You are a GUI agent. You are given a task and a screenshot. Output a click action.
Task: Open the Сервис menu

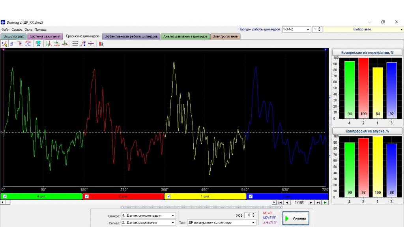(x=17, y=29)
